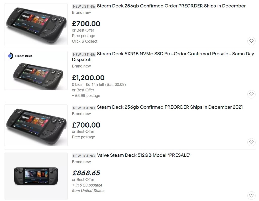Click 'or Best Offer' under £868.65
The image size is (259, 201).
tap(83, 180)
